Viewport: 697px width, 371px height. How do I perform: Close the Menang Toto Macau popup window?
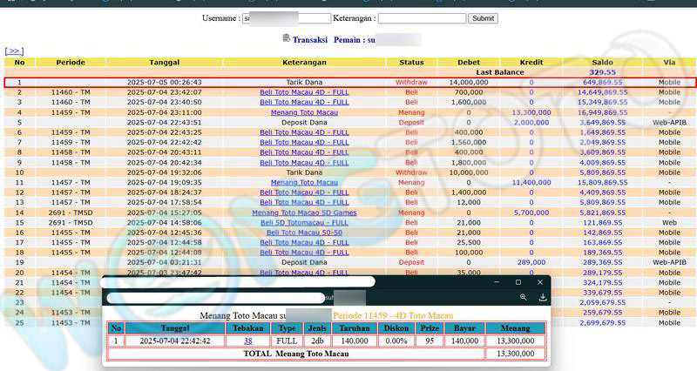click(x=540, y=282)
